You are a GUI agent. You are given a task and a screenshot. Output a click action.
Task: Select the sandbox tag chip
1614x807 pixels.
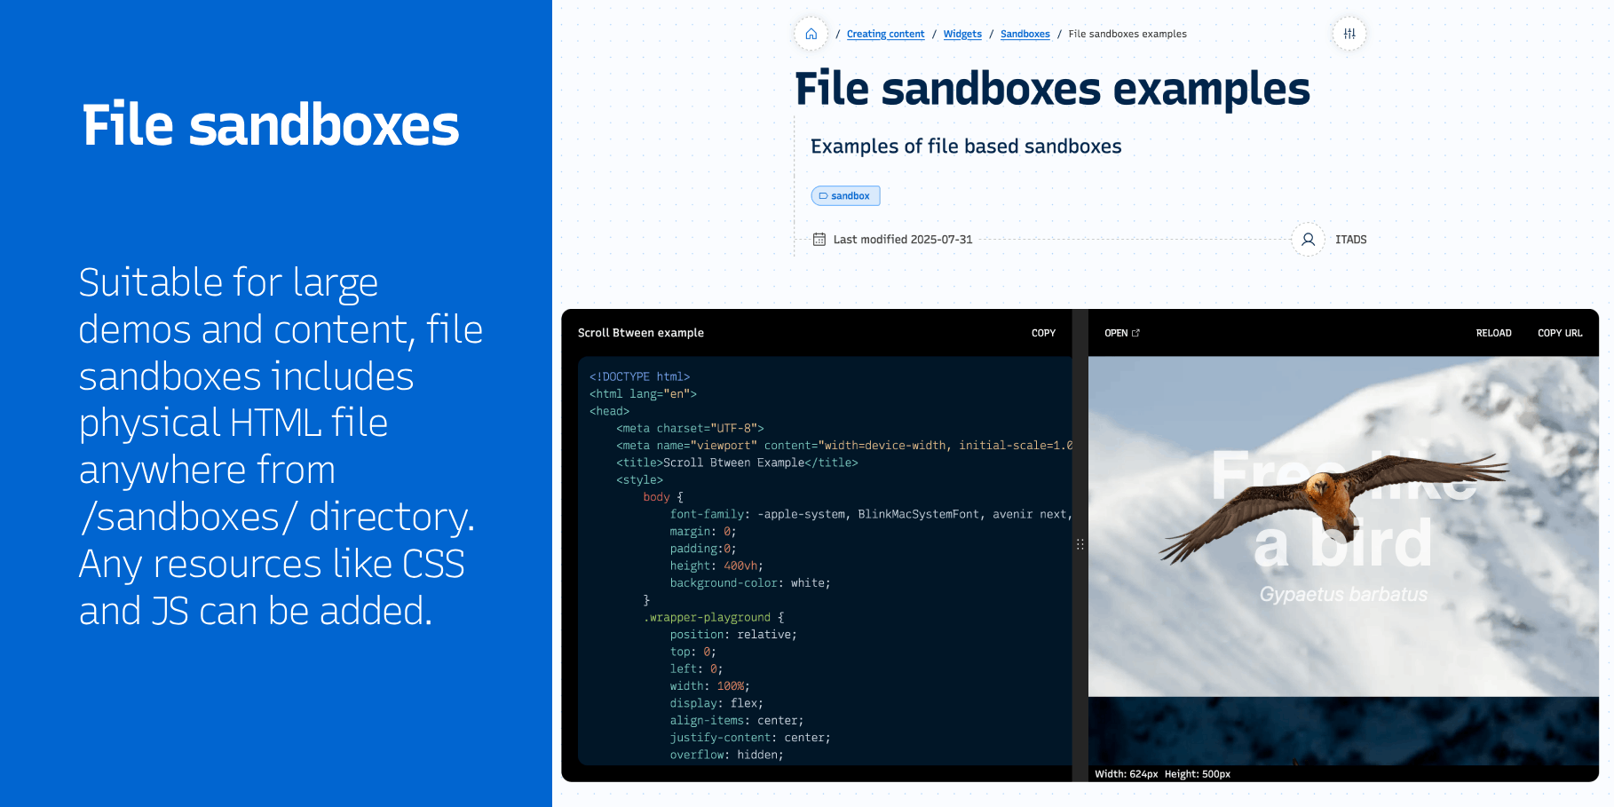click(x=845, y=195)
